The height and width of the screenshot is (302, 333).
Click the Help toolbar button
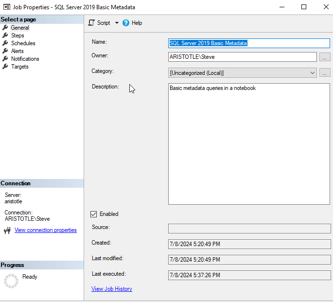132,23
